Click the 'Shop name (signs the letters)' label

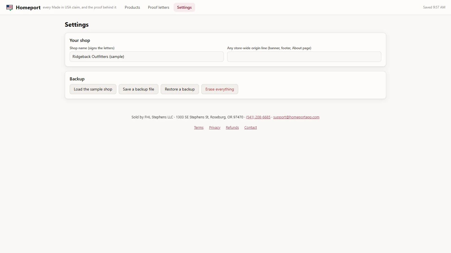pos(92,48)
